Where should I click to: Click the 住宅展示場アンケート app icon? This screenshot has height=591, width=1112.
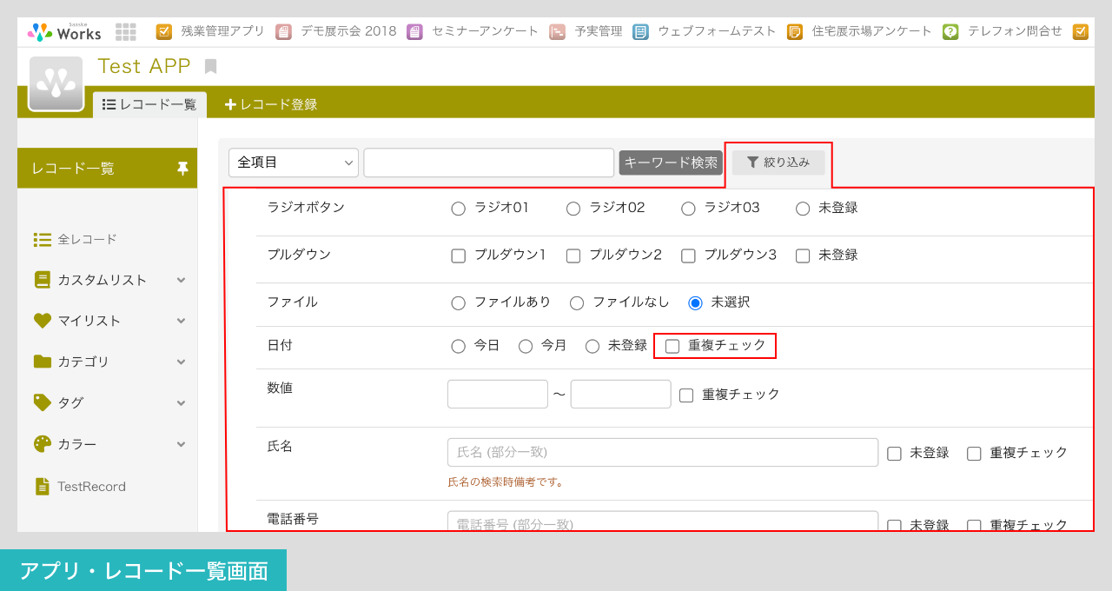pos(795,31)
